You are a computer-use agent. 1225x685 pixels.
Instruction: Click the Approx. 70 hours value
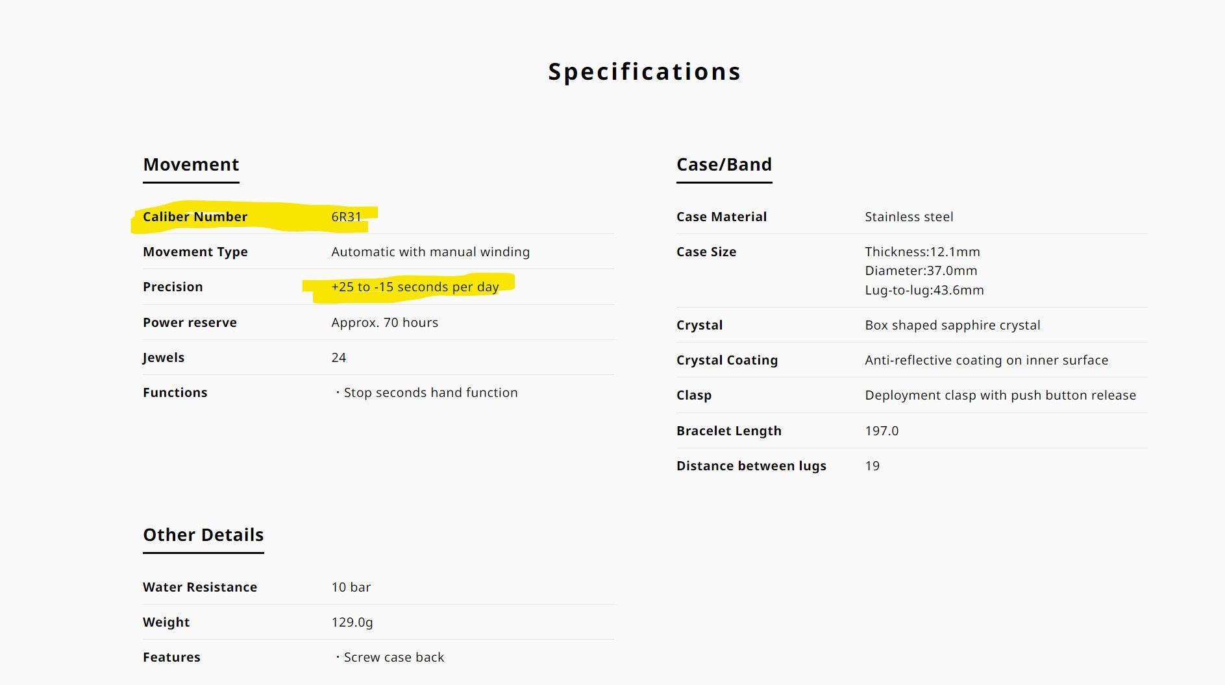384,322
